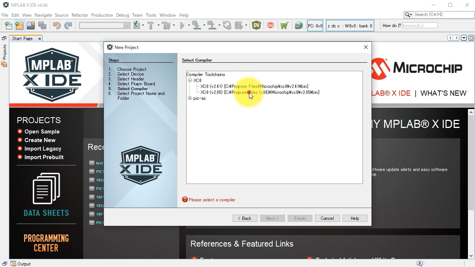Image resolution: width=475 pixels, height=267 pixels.
Task: Open the Read Device Memory dropdown arrow
Action: point(219,26)
